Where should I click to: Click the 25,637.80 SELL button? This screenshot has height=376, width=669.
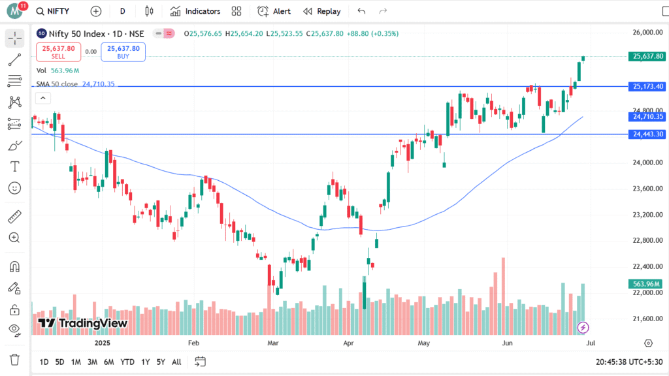pyautogui.click(x=58, y=52)
